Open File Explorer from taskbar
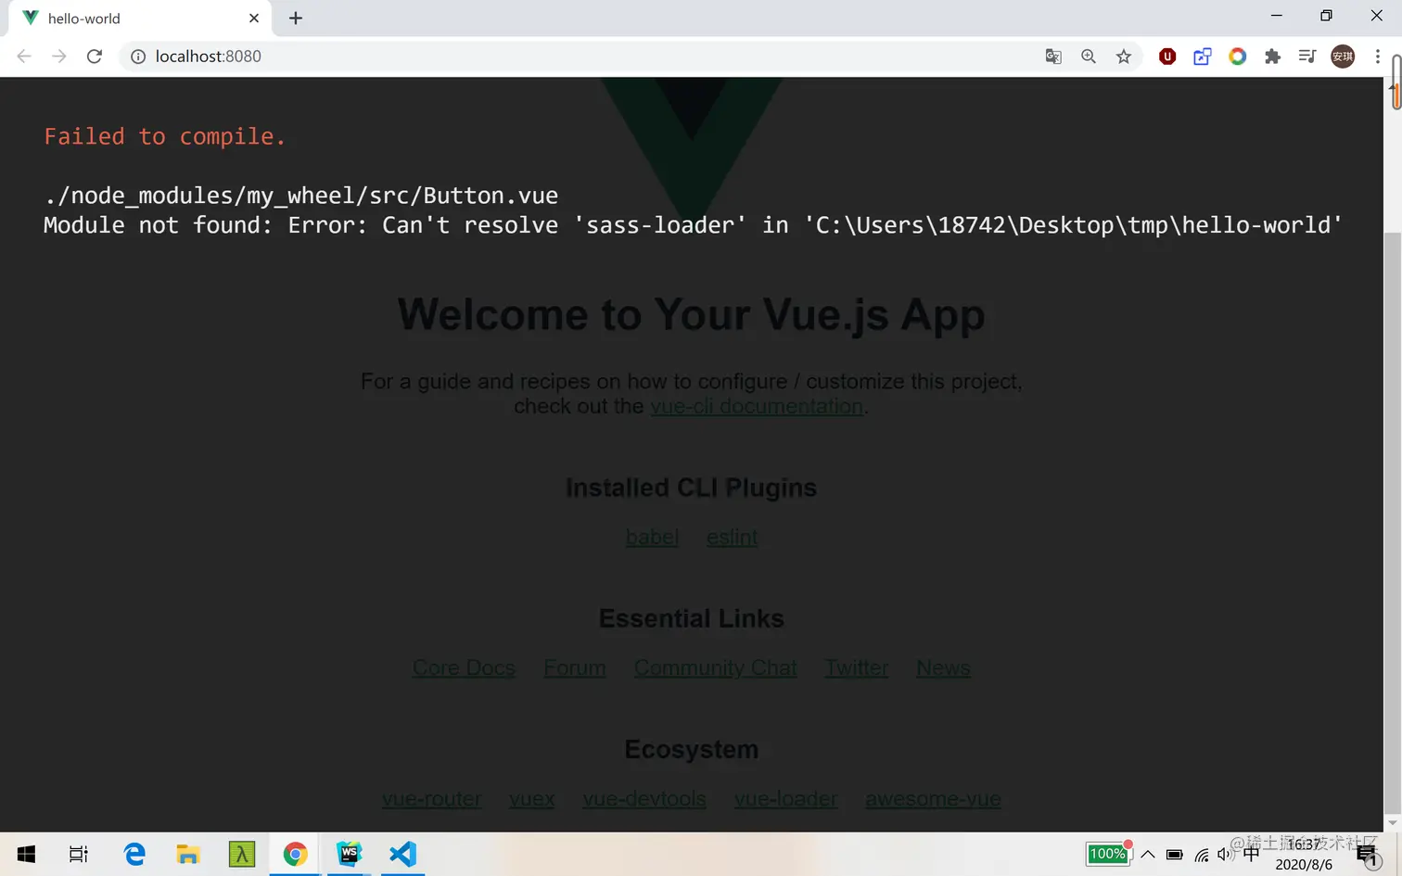This screenshot has height=876, width=1402. (188, 854)
